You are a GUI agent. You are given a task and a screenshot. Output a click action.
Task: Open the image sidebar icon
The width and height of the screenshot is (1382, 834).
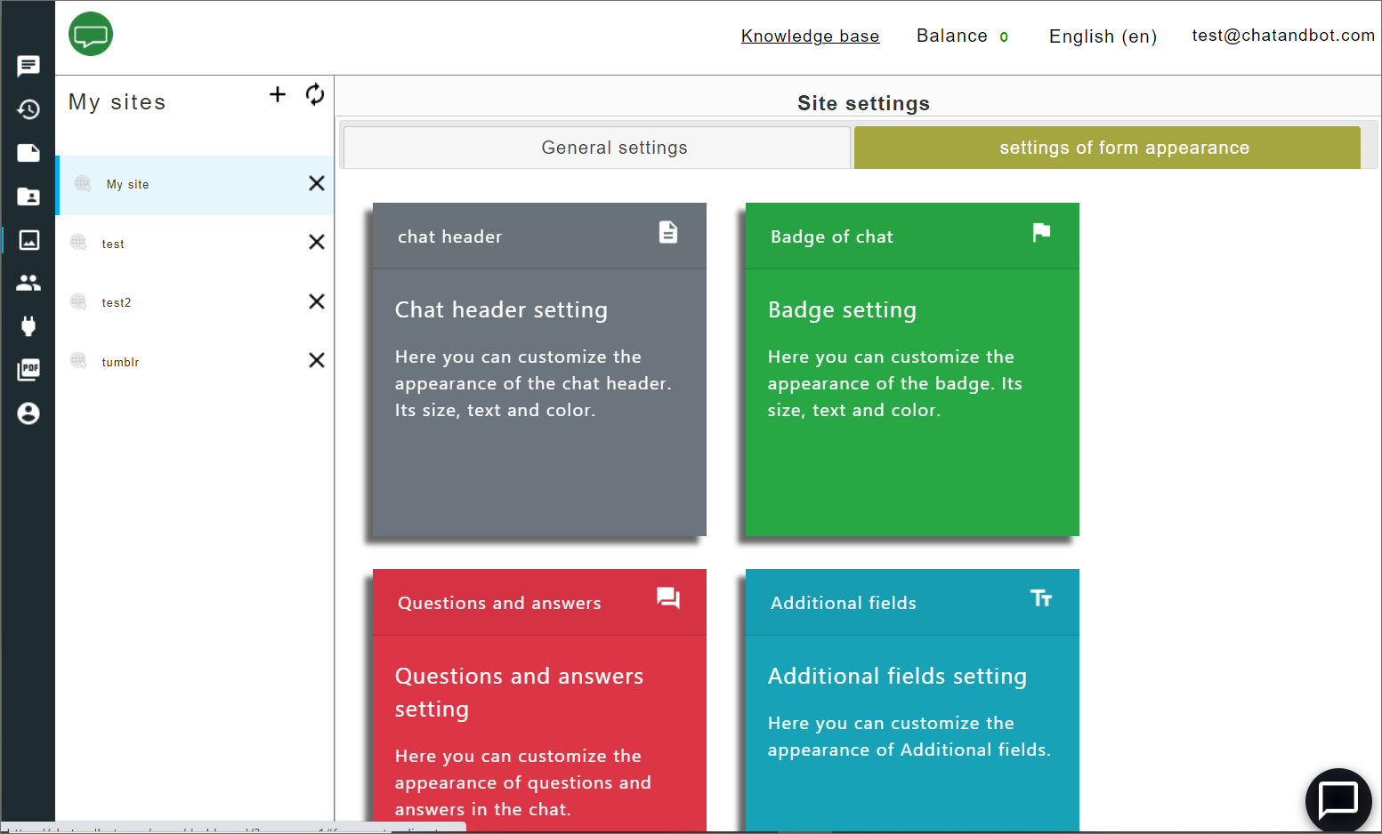[x=28, y=240]
